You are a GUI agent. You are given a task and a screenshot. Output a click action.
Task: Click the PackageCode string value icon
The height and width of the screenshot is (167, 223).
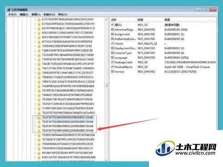pyautogui.click(x=112, y=62)
